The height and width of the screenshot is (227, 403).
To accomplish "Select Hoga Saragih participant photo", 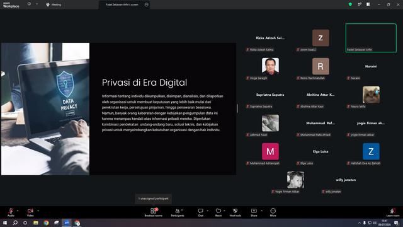I will [270, 66].
